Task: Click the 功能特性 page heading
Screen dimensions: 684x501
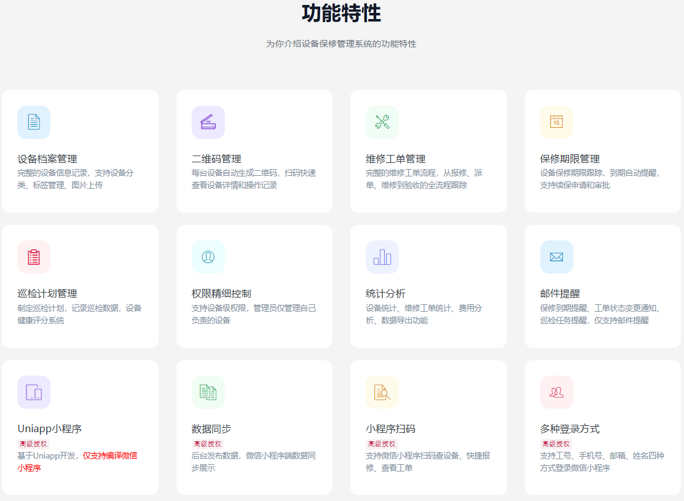Action: [x=341, y=13]
